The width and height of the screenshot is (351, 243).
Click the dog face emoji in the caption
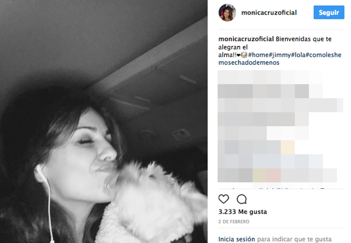[x=244, y=55]
